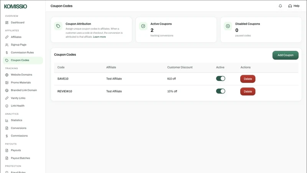Follow the Learn more link
Image resolution: width=307 pixels, height=173 pixels.
point(99,37)
